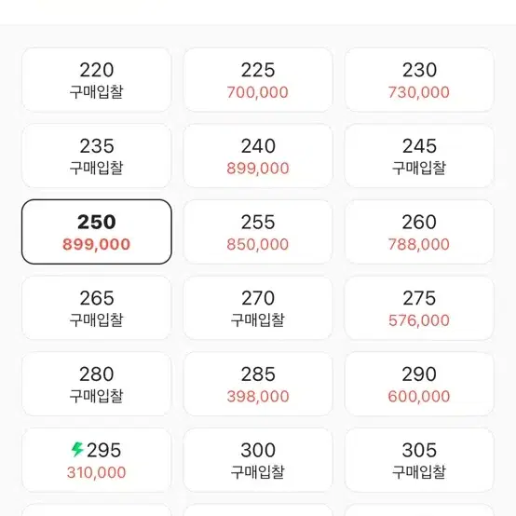Click the green lightning fast-delivery icon
The height and width of the screenshot is (516, 516).
coord(77,450)
